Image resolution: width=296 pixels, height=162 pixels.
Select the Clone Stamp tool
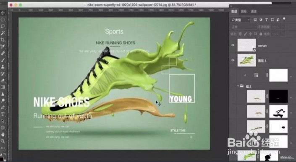(x=3, y=67)
